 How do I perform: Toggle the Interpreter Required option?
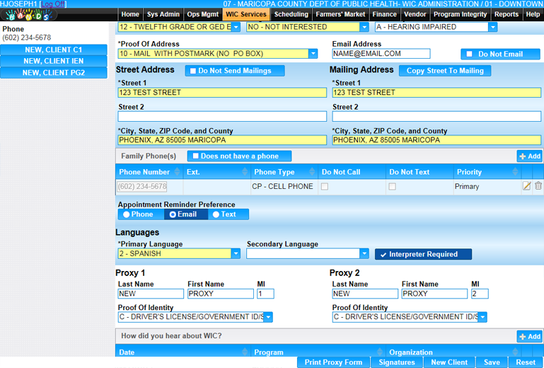pos(423,254)
